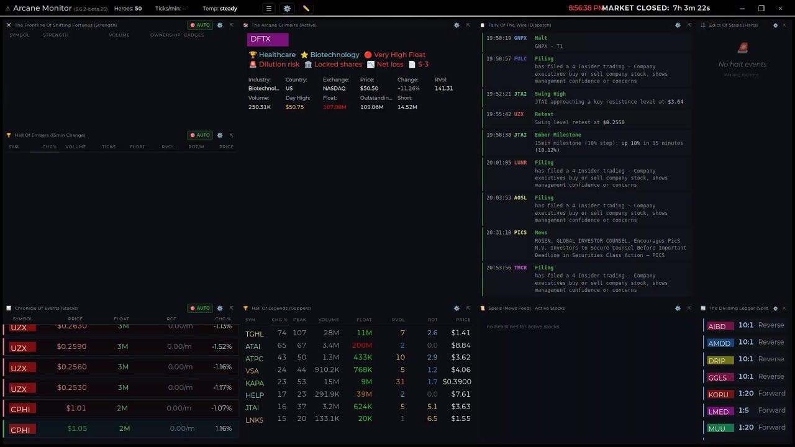The width and height of the screenshot is (795, 447).
Task: Sort Hall Of Embers by TICKS column
Action: [x=109, y=147]
